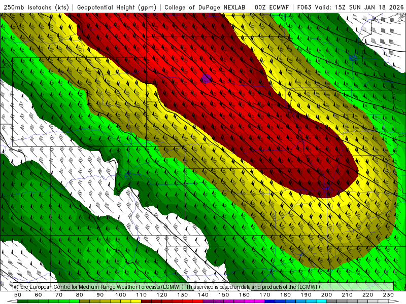Click the '170' legend scale label
The image size is (406, 304).
click(x=265, y=295)
